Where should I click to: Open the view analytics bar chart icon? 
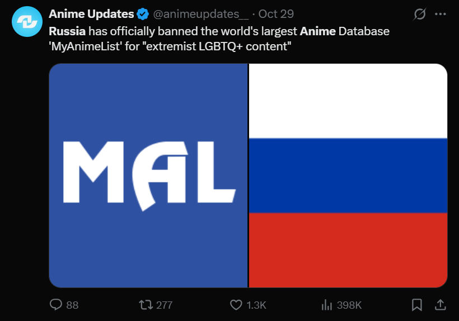(x=326, y=305)
